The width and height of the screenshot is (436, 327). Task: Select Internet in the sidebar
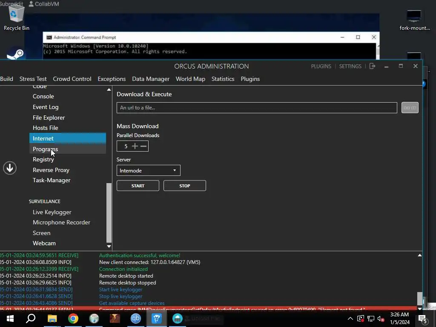coord(68,138)
